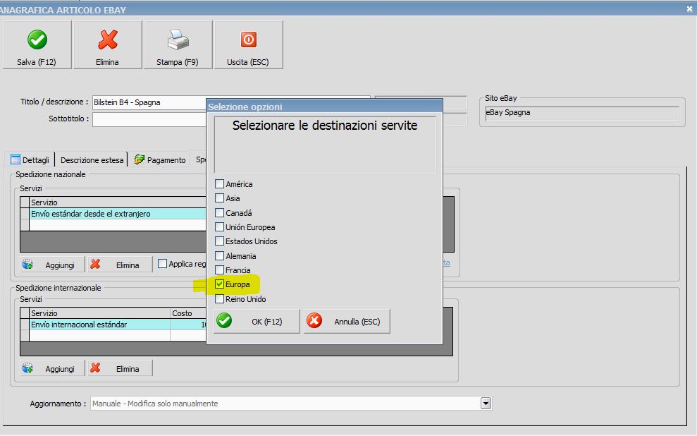Click the Stampa (F9) button label
Image resolution: width=697 pixels, height=436 pixels.
[x=178, y=62]
